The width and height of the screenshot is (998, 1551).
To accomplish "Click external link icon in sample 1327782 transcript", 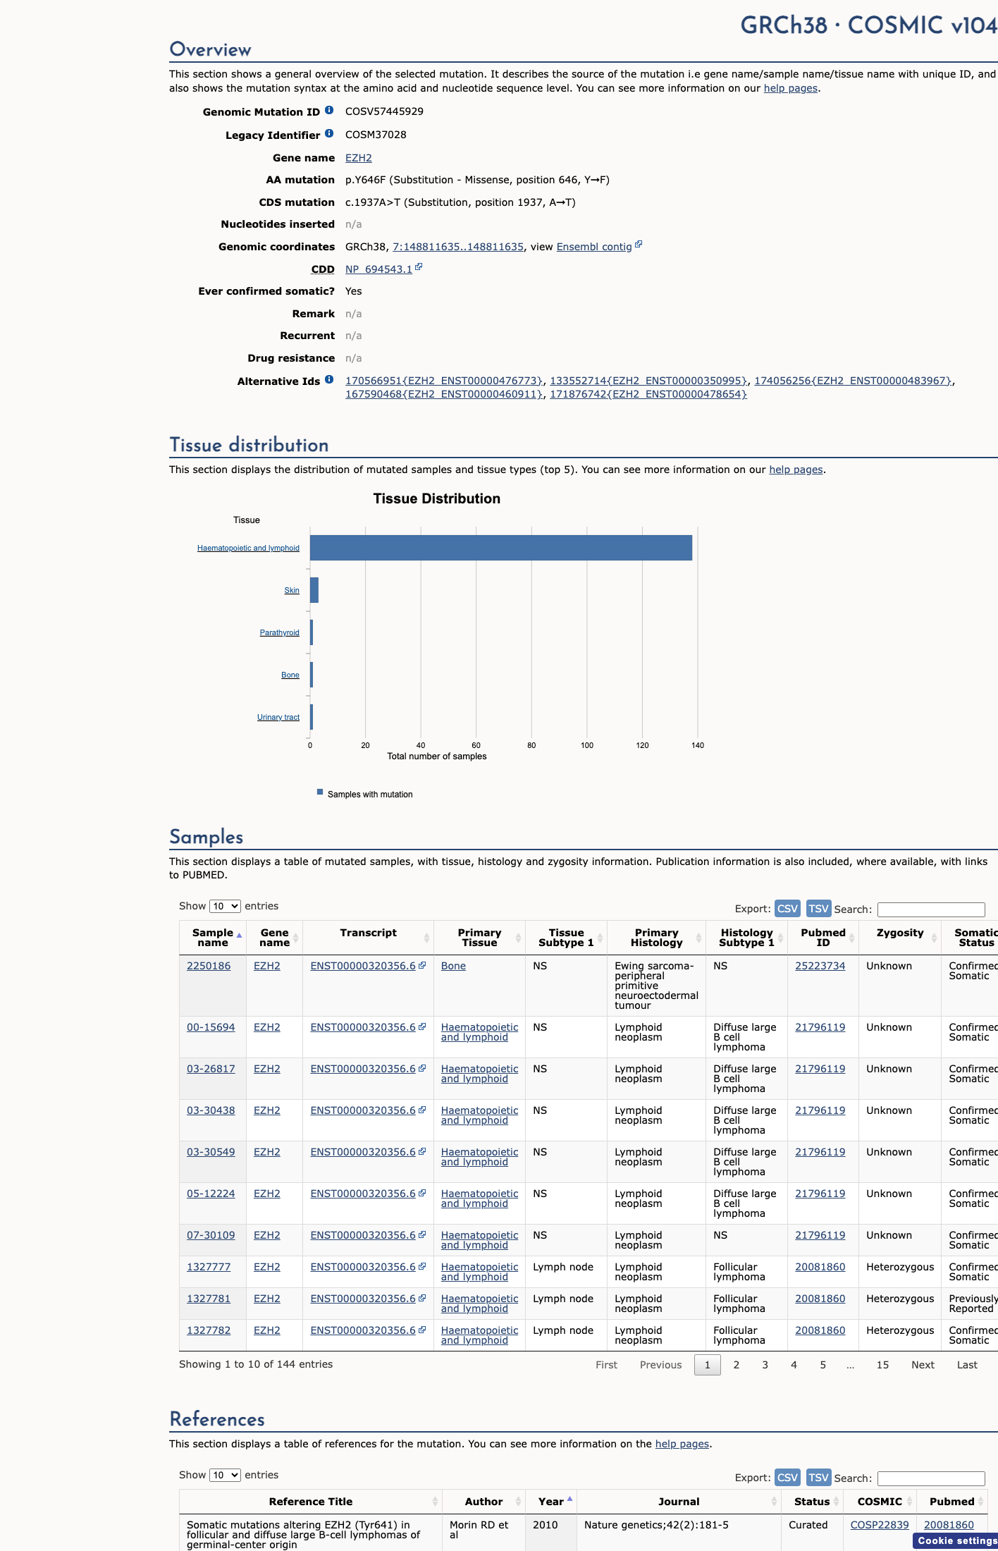I will (x=422, y=1330).
